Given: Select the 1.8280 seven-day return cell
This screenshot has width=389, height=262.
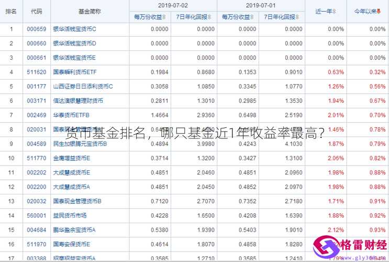Looking at the screenshot, I should [x=294, y=244].
